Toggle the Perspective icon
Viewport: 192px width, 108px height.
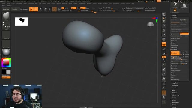(164, 40)
